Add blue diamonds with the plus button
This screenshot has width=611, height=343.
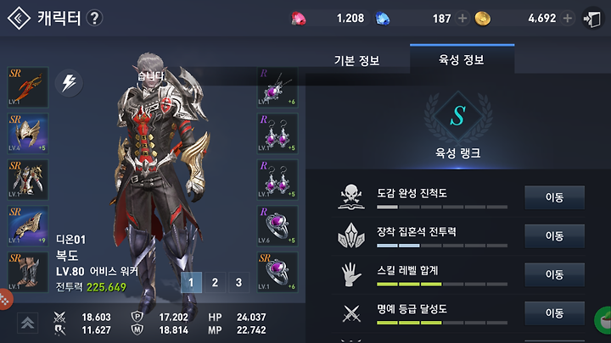coord(462,19)
